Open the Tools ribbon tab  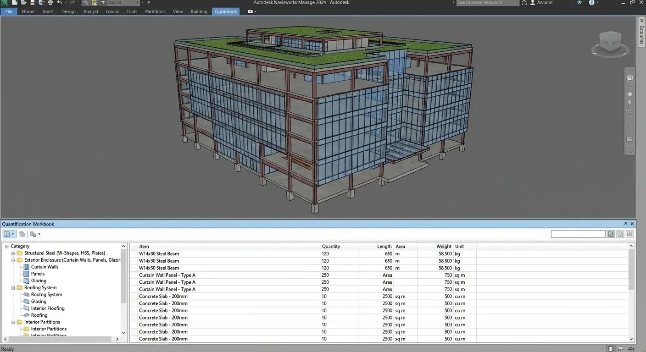click(x=132, y=11)
